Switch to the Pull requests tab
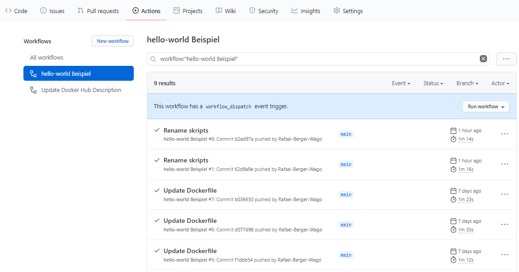519x272 pixels. click(98, 11)
